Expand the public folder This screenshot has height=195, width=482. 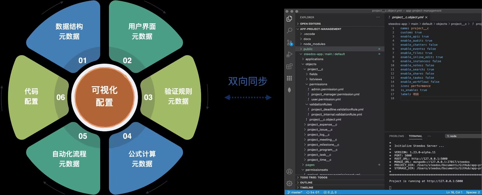coord(340,49)
